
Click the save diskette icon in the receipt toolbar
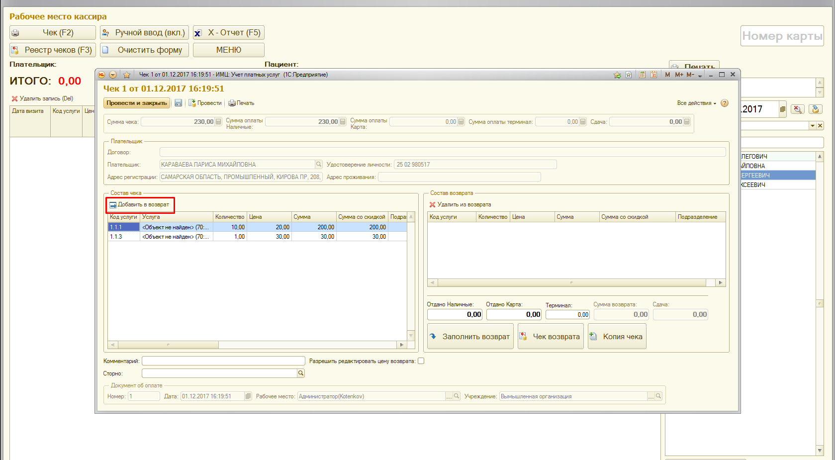pyautogui.click(x=178, y=103)
